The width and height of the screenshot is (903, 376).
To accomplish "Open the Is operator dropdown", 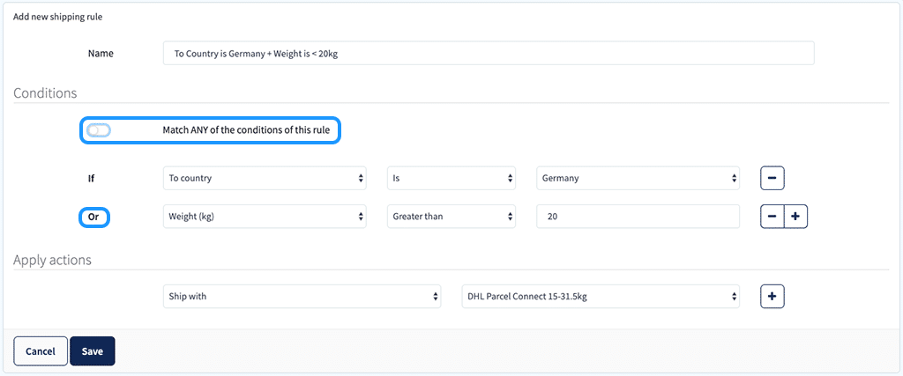I will tap(451, 178).
